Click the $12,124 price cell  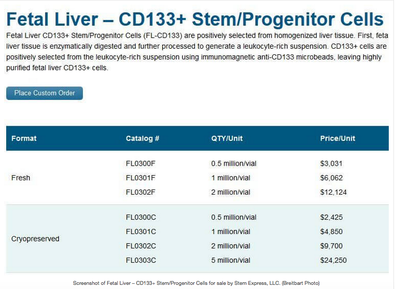[x=333, y=192]
